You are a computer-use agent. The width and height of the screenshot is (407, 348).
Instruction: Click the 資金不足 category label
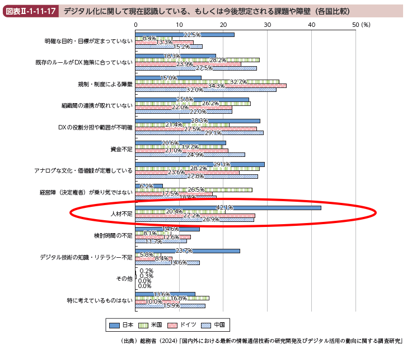click(121, 149)
